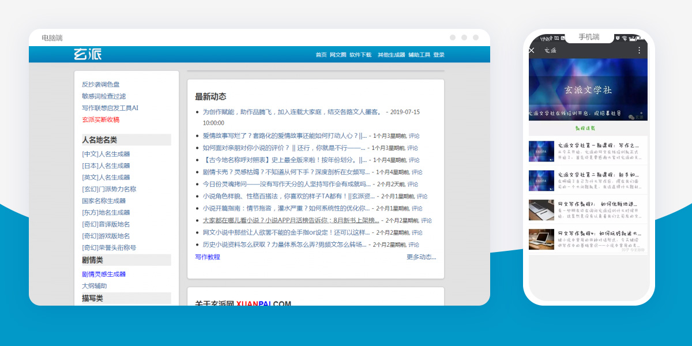This screenshot has width=692, height=346.
Task: Click the 剧情类 category heading
Action: [x=126, y=260]
